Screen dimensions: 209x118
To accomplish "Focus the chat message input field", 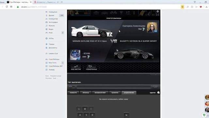I will coord(114,88).
